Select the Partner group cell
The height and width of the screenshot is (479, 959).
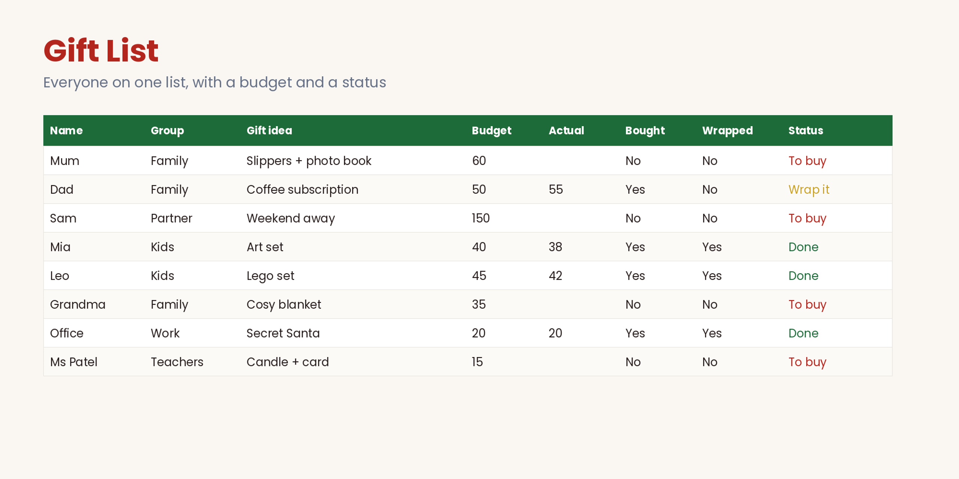tap(172, 218)
